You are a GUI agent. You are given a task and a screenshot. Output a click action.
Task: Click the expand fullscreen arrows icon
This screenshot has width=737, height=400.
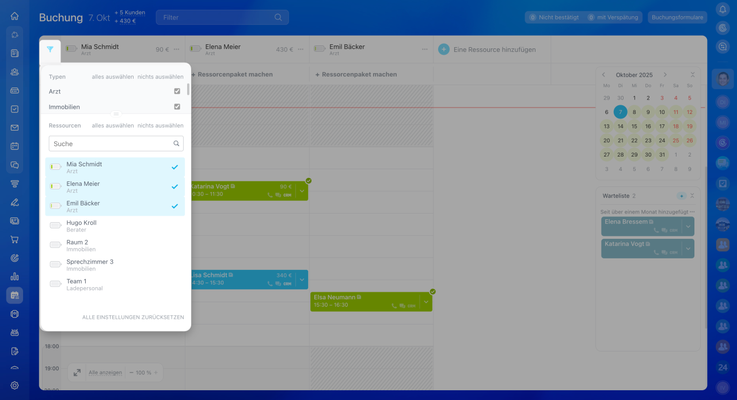click(77, 372)
